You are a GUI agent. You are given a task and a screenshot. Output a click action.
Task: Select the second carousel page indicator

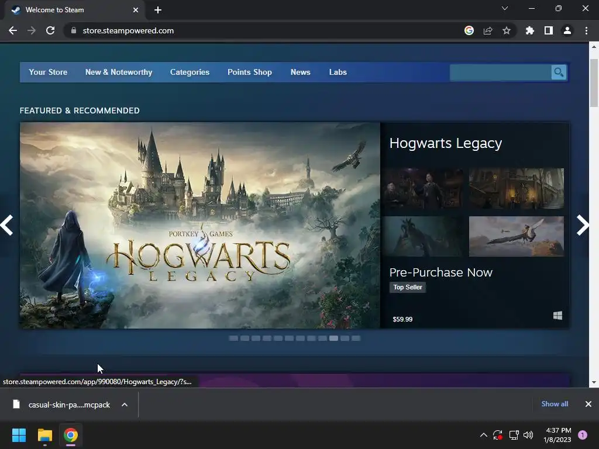click(x=245, y=339)
